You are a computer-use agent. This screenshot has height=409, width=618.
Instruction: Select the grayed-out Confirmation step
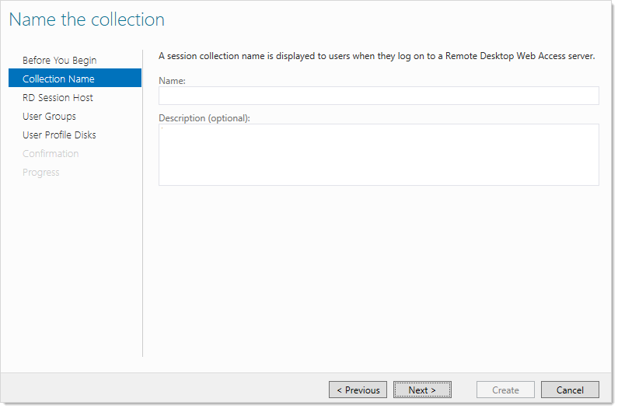point(51,154)
